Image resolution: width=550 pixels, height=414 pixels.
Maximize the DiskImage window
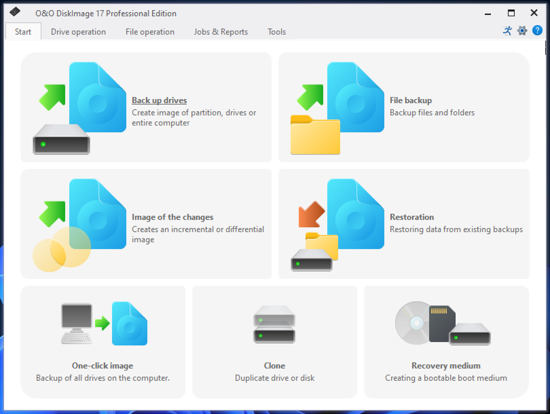(511, 13)
